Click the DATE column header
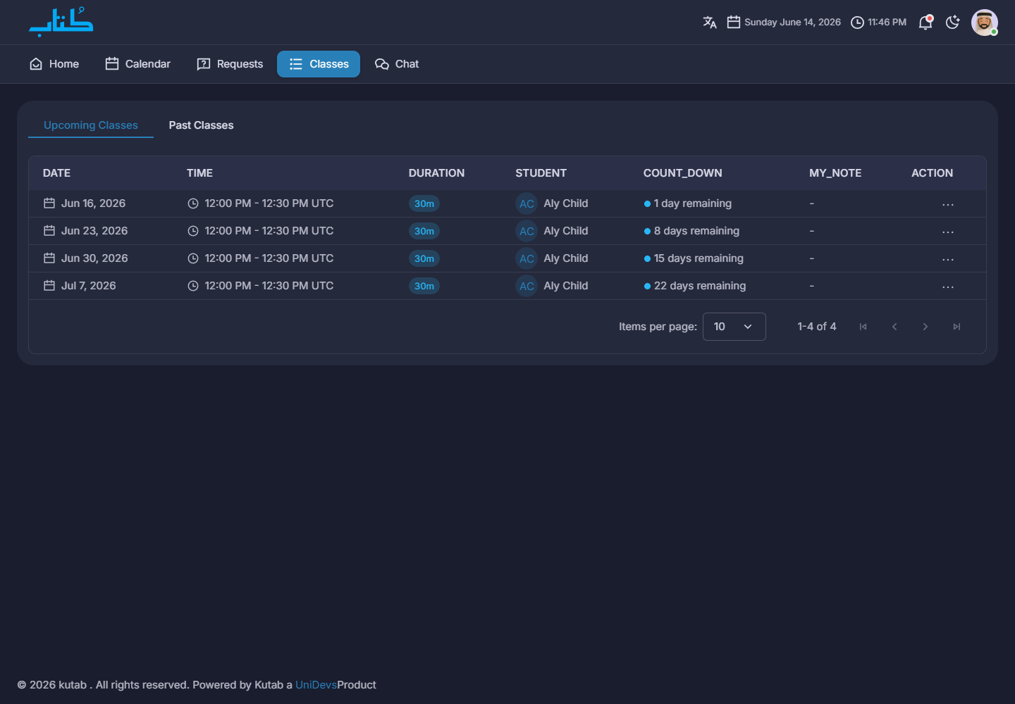1015x704 pixels. (x=56, y=173)
